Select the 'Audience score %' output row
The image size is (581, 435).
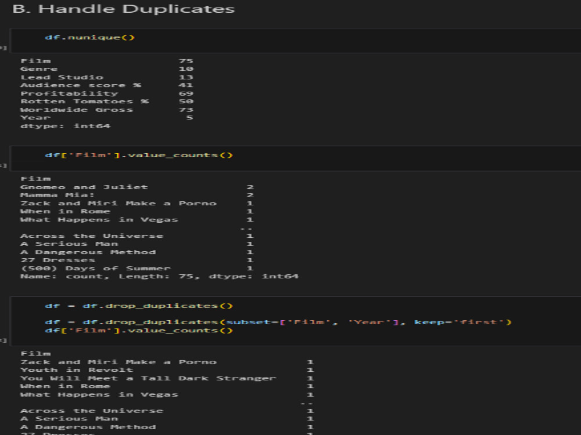[107, 85]
